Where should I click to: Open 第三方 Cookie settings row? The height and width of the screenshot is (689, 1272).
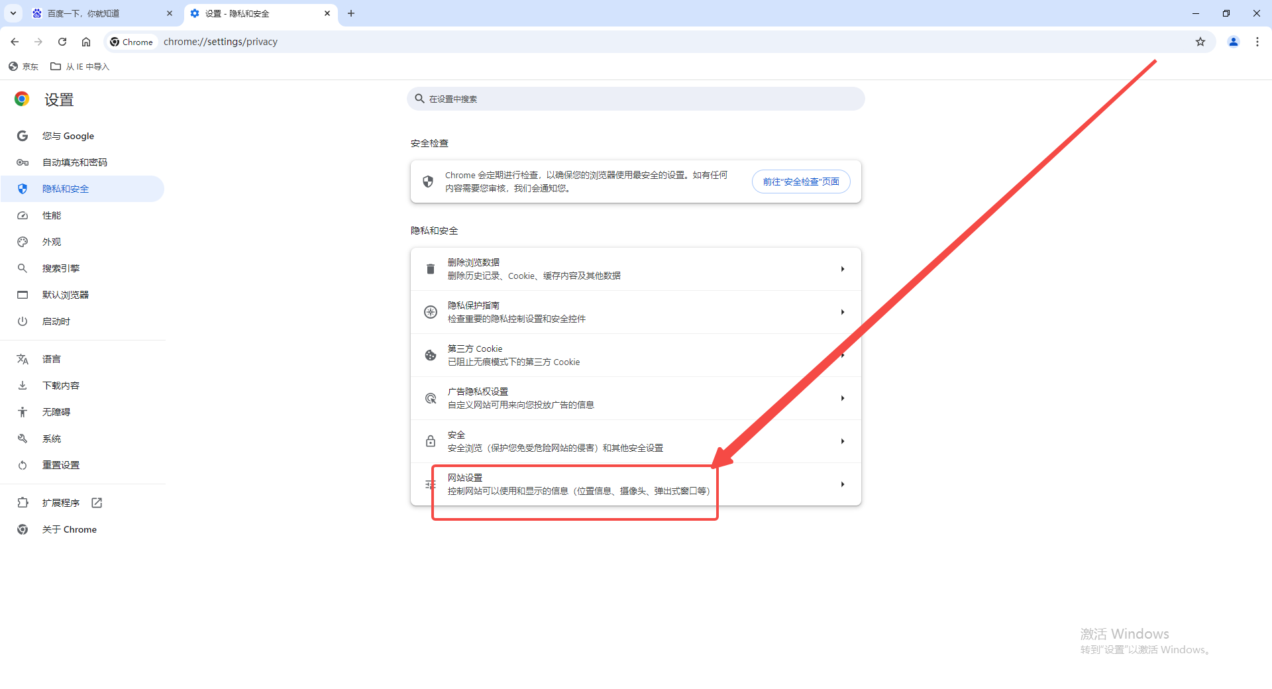(636, 355)
